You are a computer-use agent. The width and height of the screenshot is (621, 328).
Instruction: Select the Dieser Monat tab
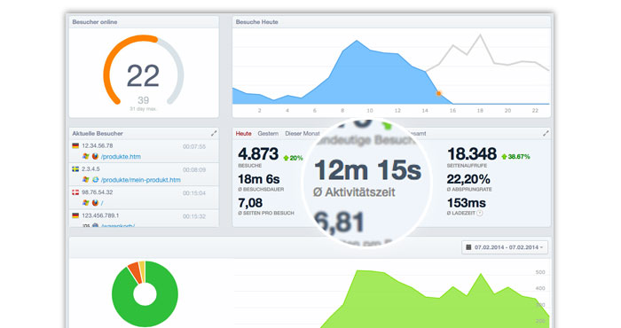coord(303,134)
